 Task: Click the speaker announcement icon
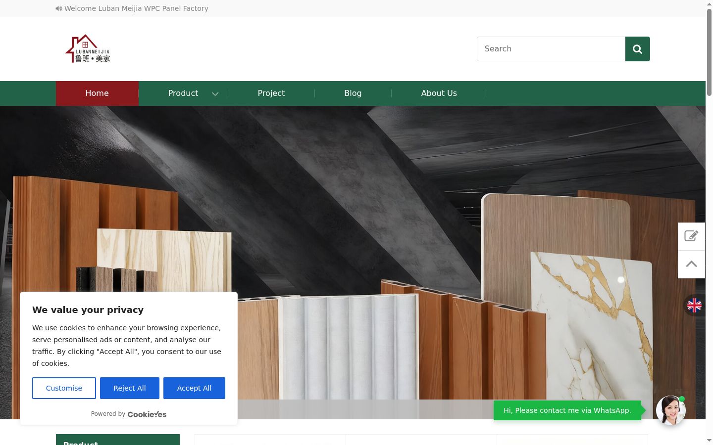tap(59, 8)
